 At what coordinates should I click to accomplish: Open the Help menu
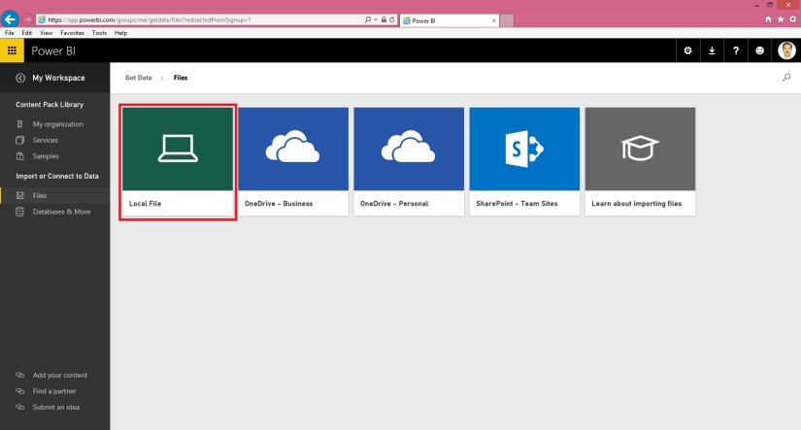pyautogui.click(x=120, y=33)
